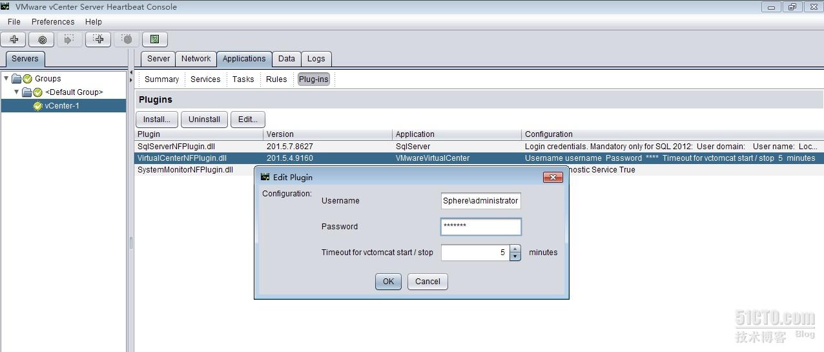Viewport: 824px width, 352px height.
Task: Open help with the green question-mark icon
Action: (x=155, y=39)
